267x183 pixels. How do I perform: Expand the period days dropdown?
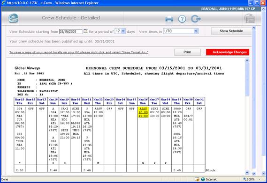coord(123,31)
